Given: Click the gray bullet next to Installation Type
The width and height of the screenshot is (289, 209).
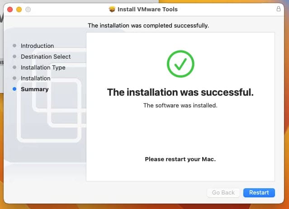Looking at the screenshot, I should click(x=14, y=67).
